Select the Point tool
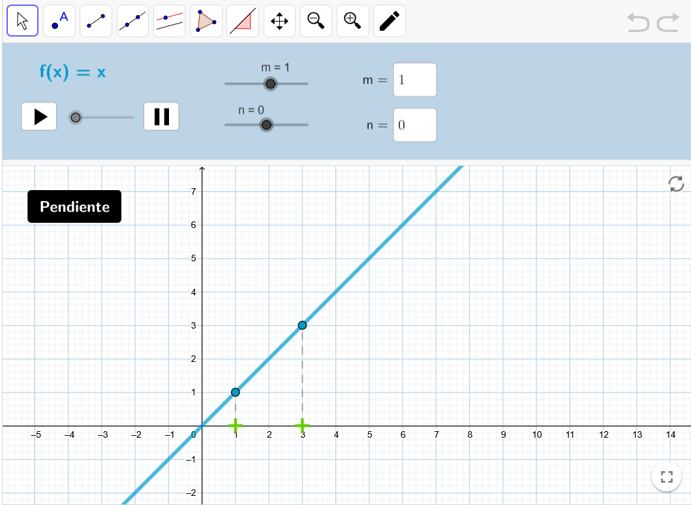Image resolution: width=691 pixels, height=505 pixels. point(59,21)
